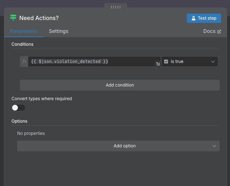Click the chevron on the Add option bar
This screenshot has width=230, height=186.
pyautogui.click(x=214, y=146)
